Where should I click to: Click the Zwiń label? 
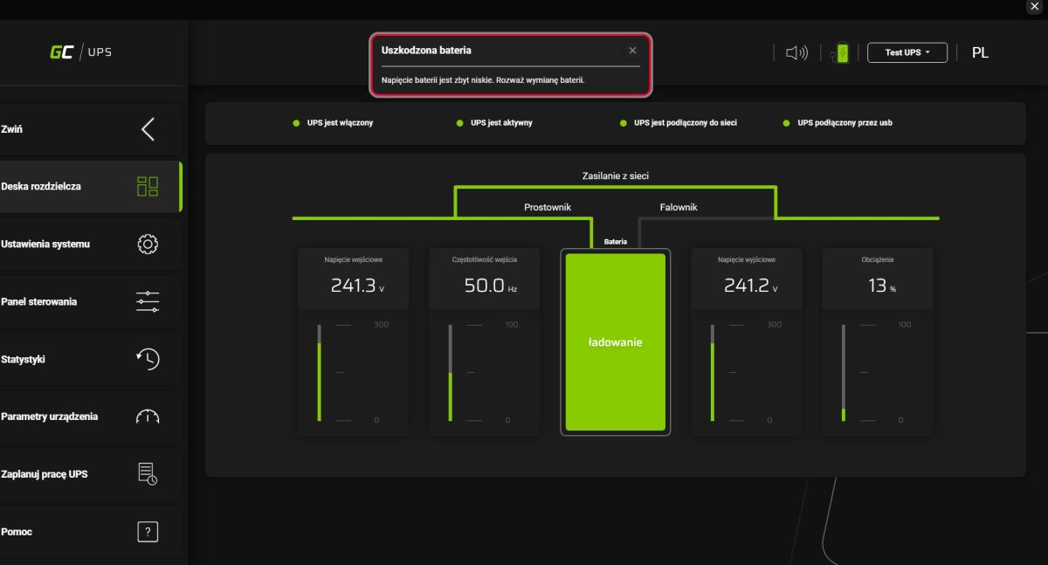pos(11,129)
